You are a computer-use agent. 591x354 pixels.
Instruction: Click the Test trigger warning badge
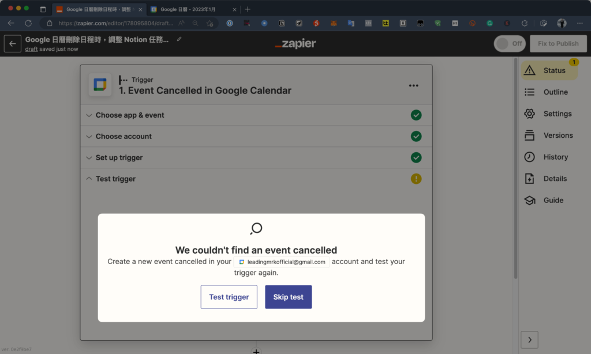(416, 179)
